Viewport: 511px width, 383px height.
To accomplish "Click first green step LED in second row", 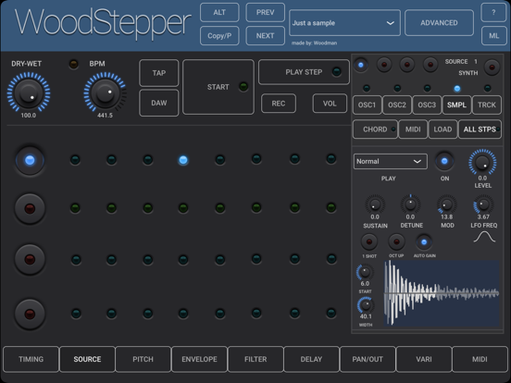I will pos(75,208).
